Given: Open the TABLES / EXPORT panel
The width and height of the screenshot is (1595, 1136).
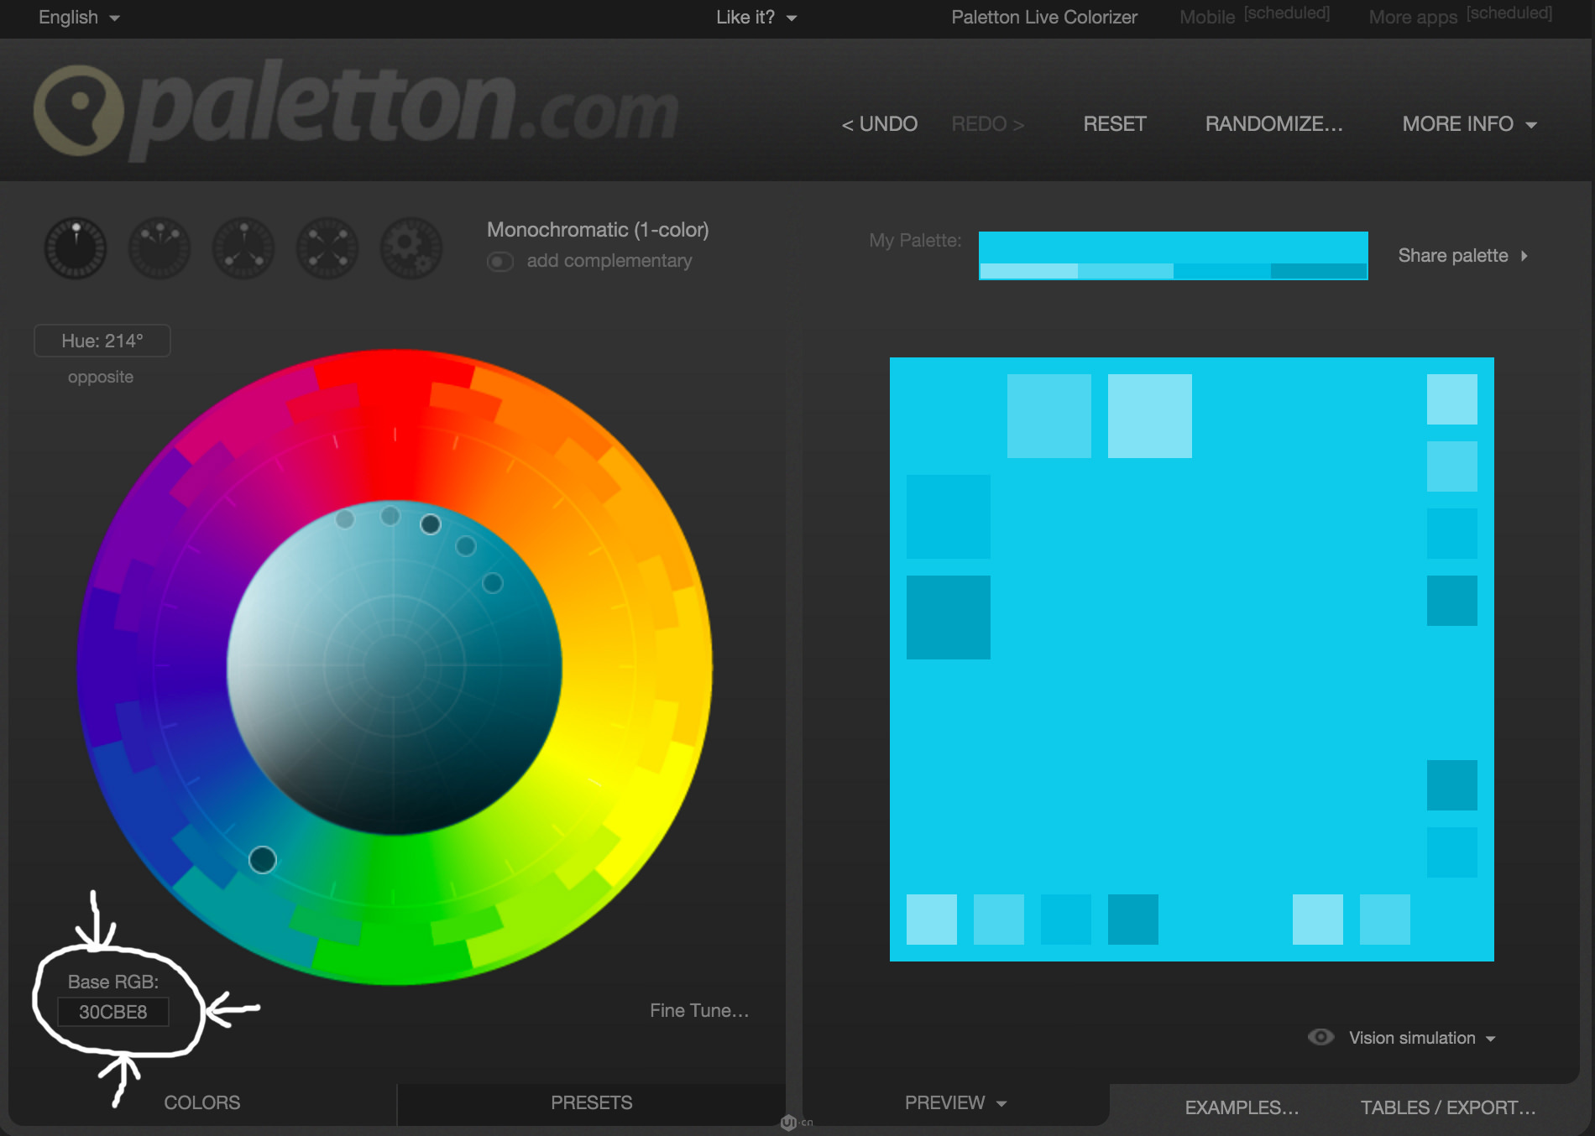Looking at the screenshot, I should coord(1447,1107).
